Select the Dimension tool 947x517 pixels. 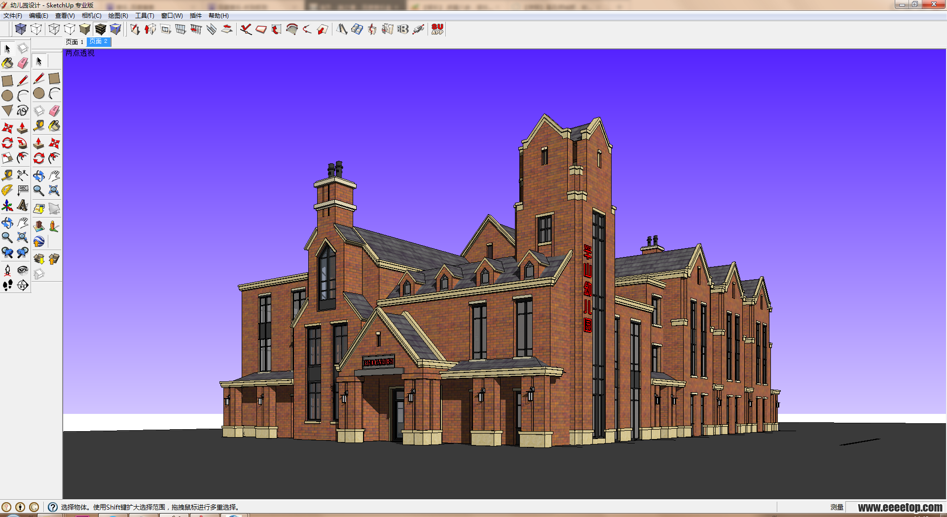23,175
